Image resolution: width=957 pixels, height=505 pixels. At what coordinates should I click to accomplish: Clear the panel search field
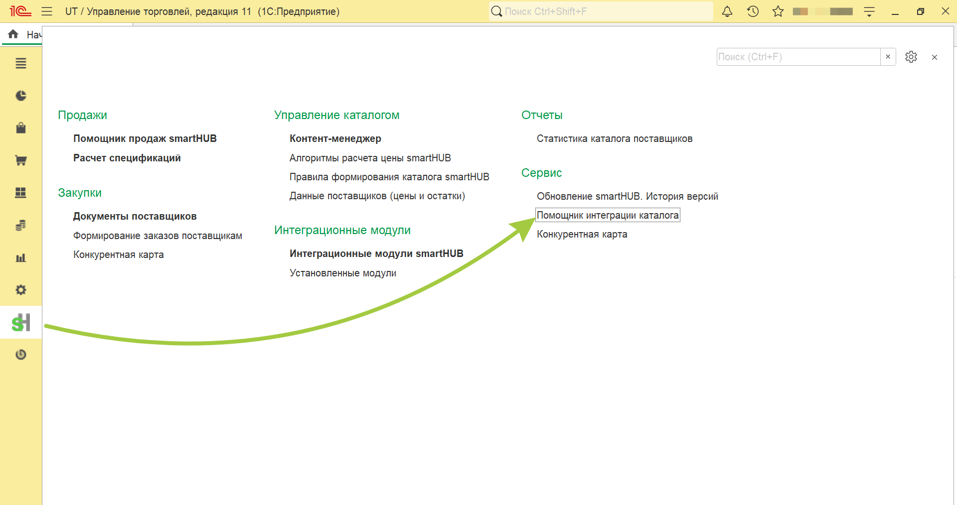(888, 57)
